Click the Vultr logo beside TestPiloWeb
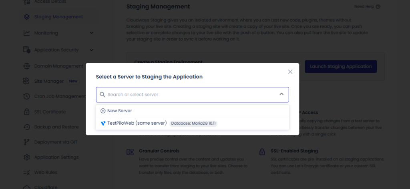The width and height of the screenshot is (410, 189). 103,123
